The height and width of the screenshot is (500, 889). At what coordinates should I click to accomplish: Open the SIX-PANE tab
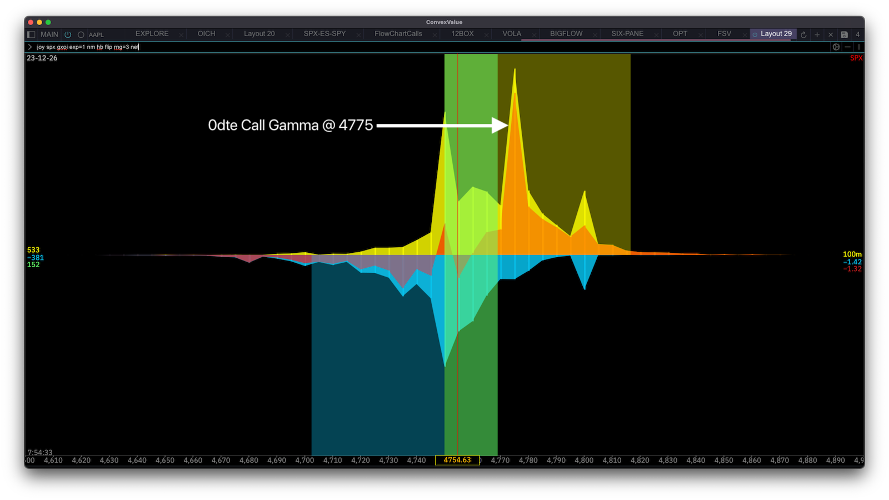point(627,34)
